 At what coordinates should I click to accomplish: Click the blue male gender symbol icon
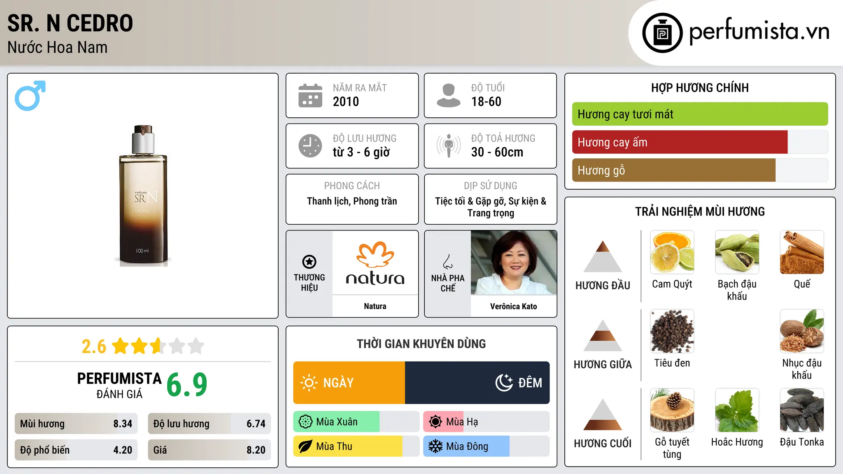(30, 95)
